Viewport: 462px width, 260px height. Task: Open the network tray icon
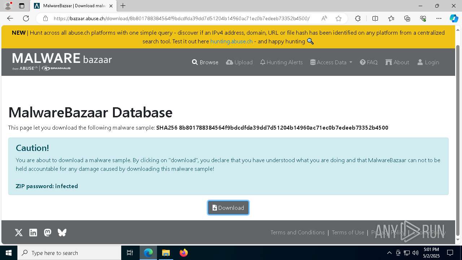407,253
